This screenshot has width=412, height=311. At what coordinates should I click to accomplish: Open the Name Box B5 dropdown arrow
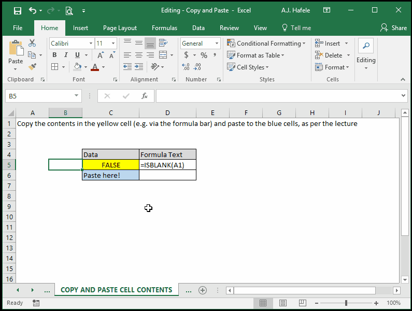tap(76, 95)
